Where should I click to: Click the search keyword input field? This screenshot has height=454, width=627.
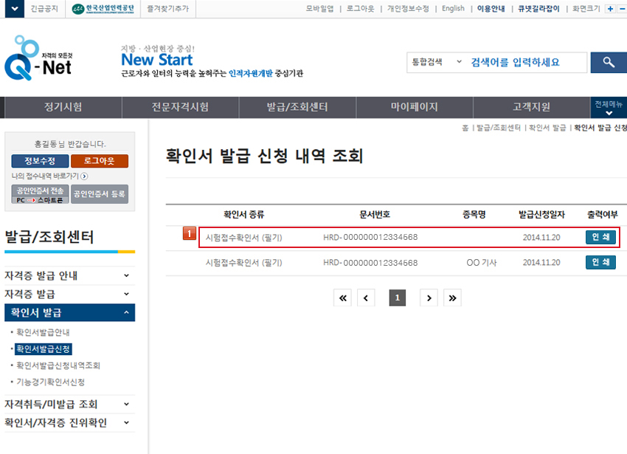coord(527,63)
